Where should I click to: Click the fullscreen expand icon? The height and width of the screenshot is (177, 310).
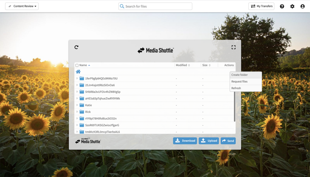click(233, 47)
